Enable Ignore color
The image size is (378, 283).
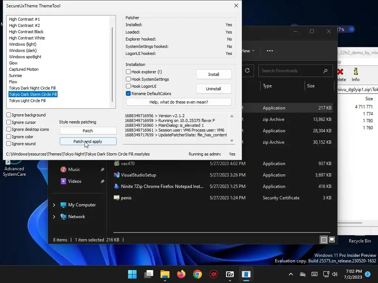click(9, 136)
